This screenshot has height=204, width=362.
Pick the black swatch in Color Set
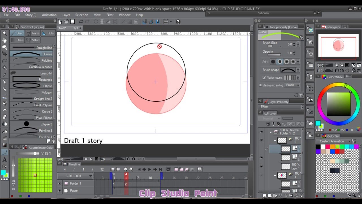[318, 147]
